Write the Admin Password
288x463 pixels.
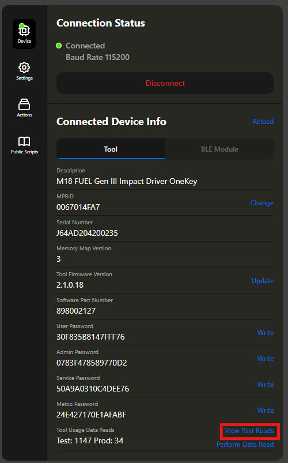click(266, 359)
